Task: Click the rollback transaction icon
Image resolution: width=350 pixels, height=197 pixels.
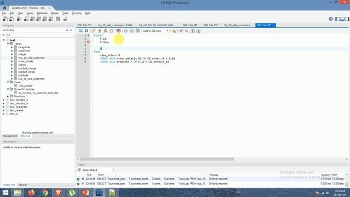Action: 132,31
